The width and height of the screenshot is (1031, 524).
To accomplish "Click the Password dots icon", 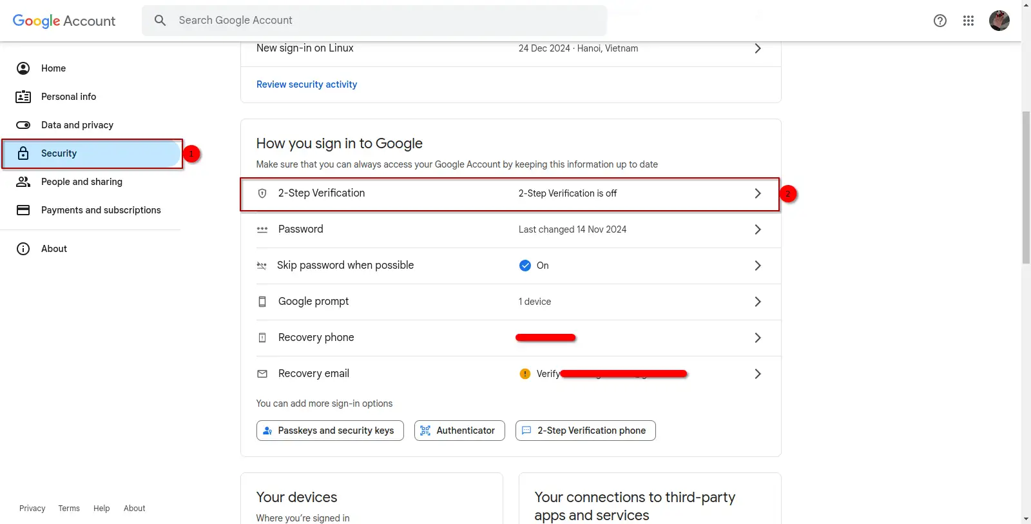I will 262,229.
